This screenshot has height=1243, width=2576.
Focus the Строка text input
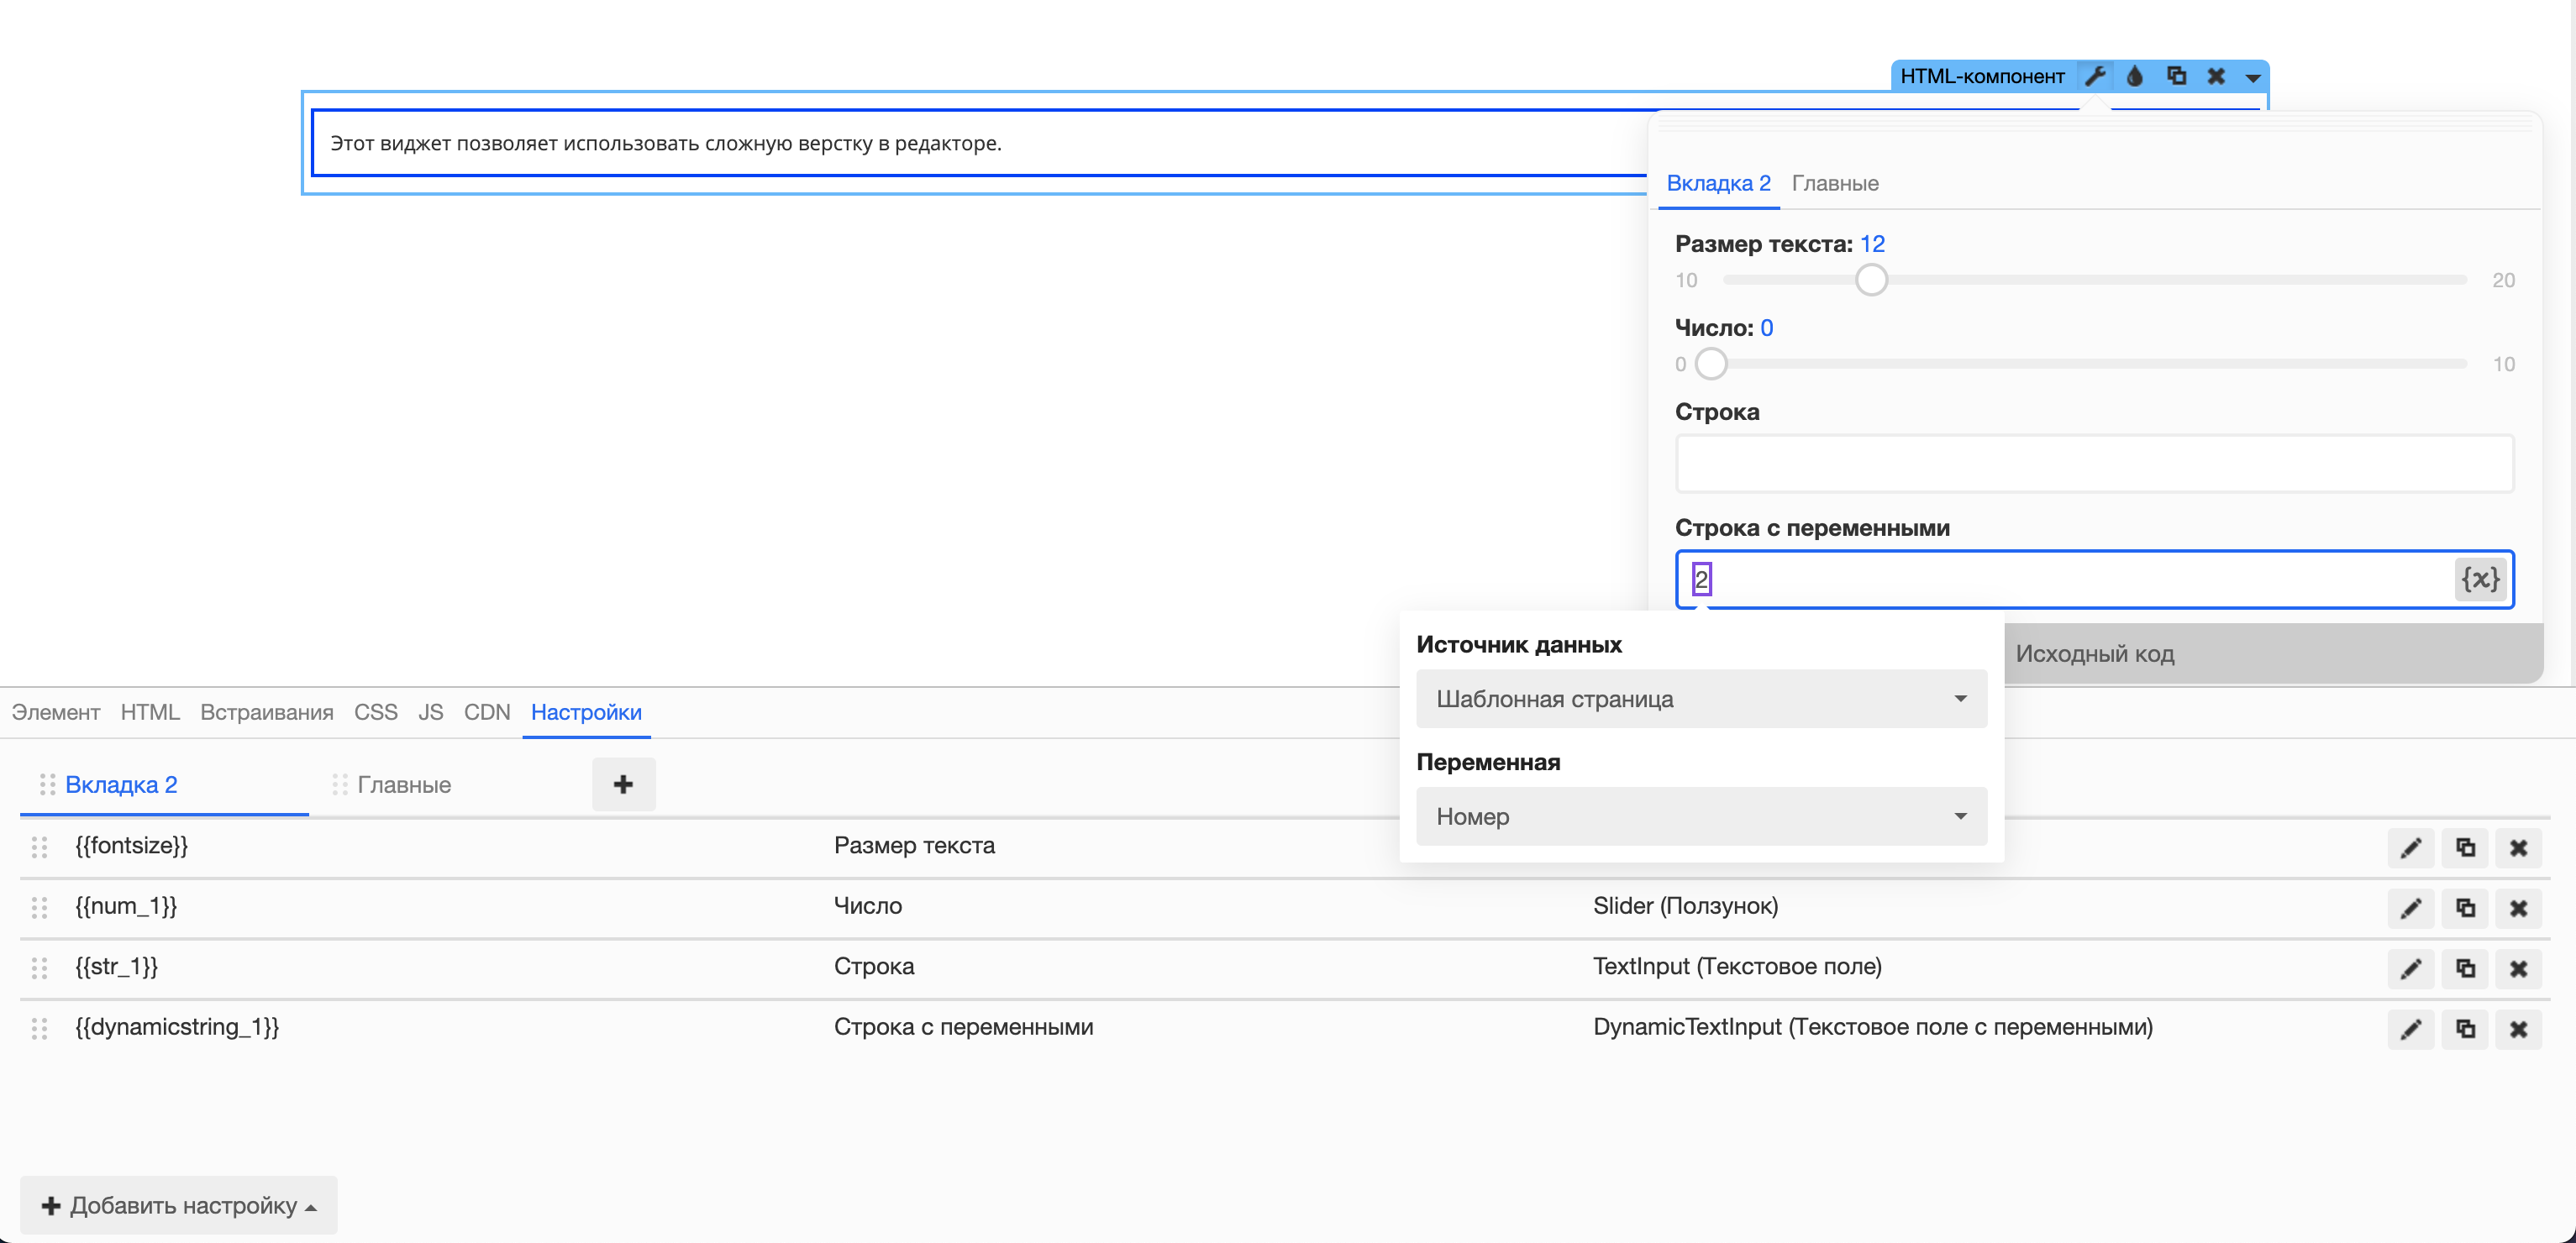[2094, 463]
